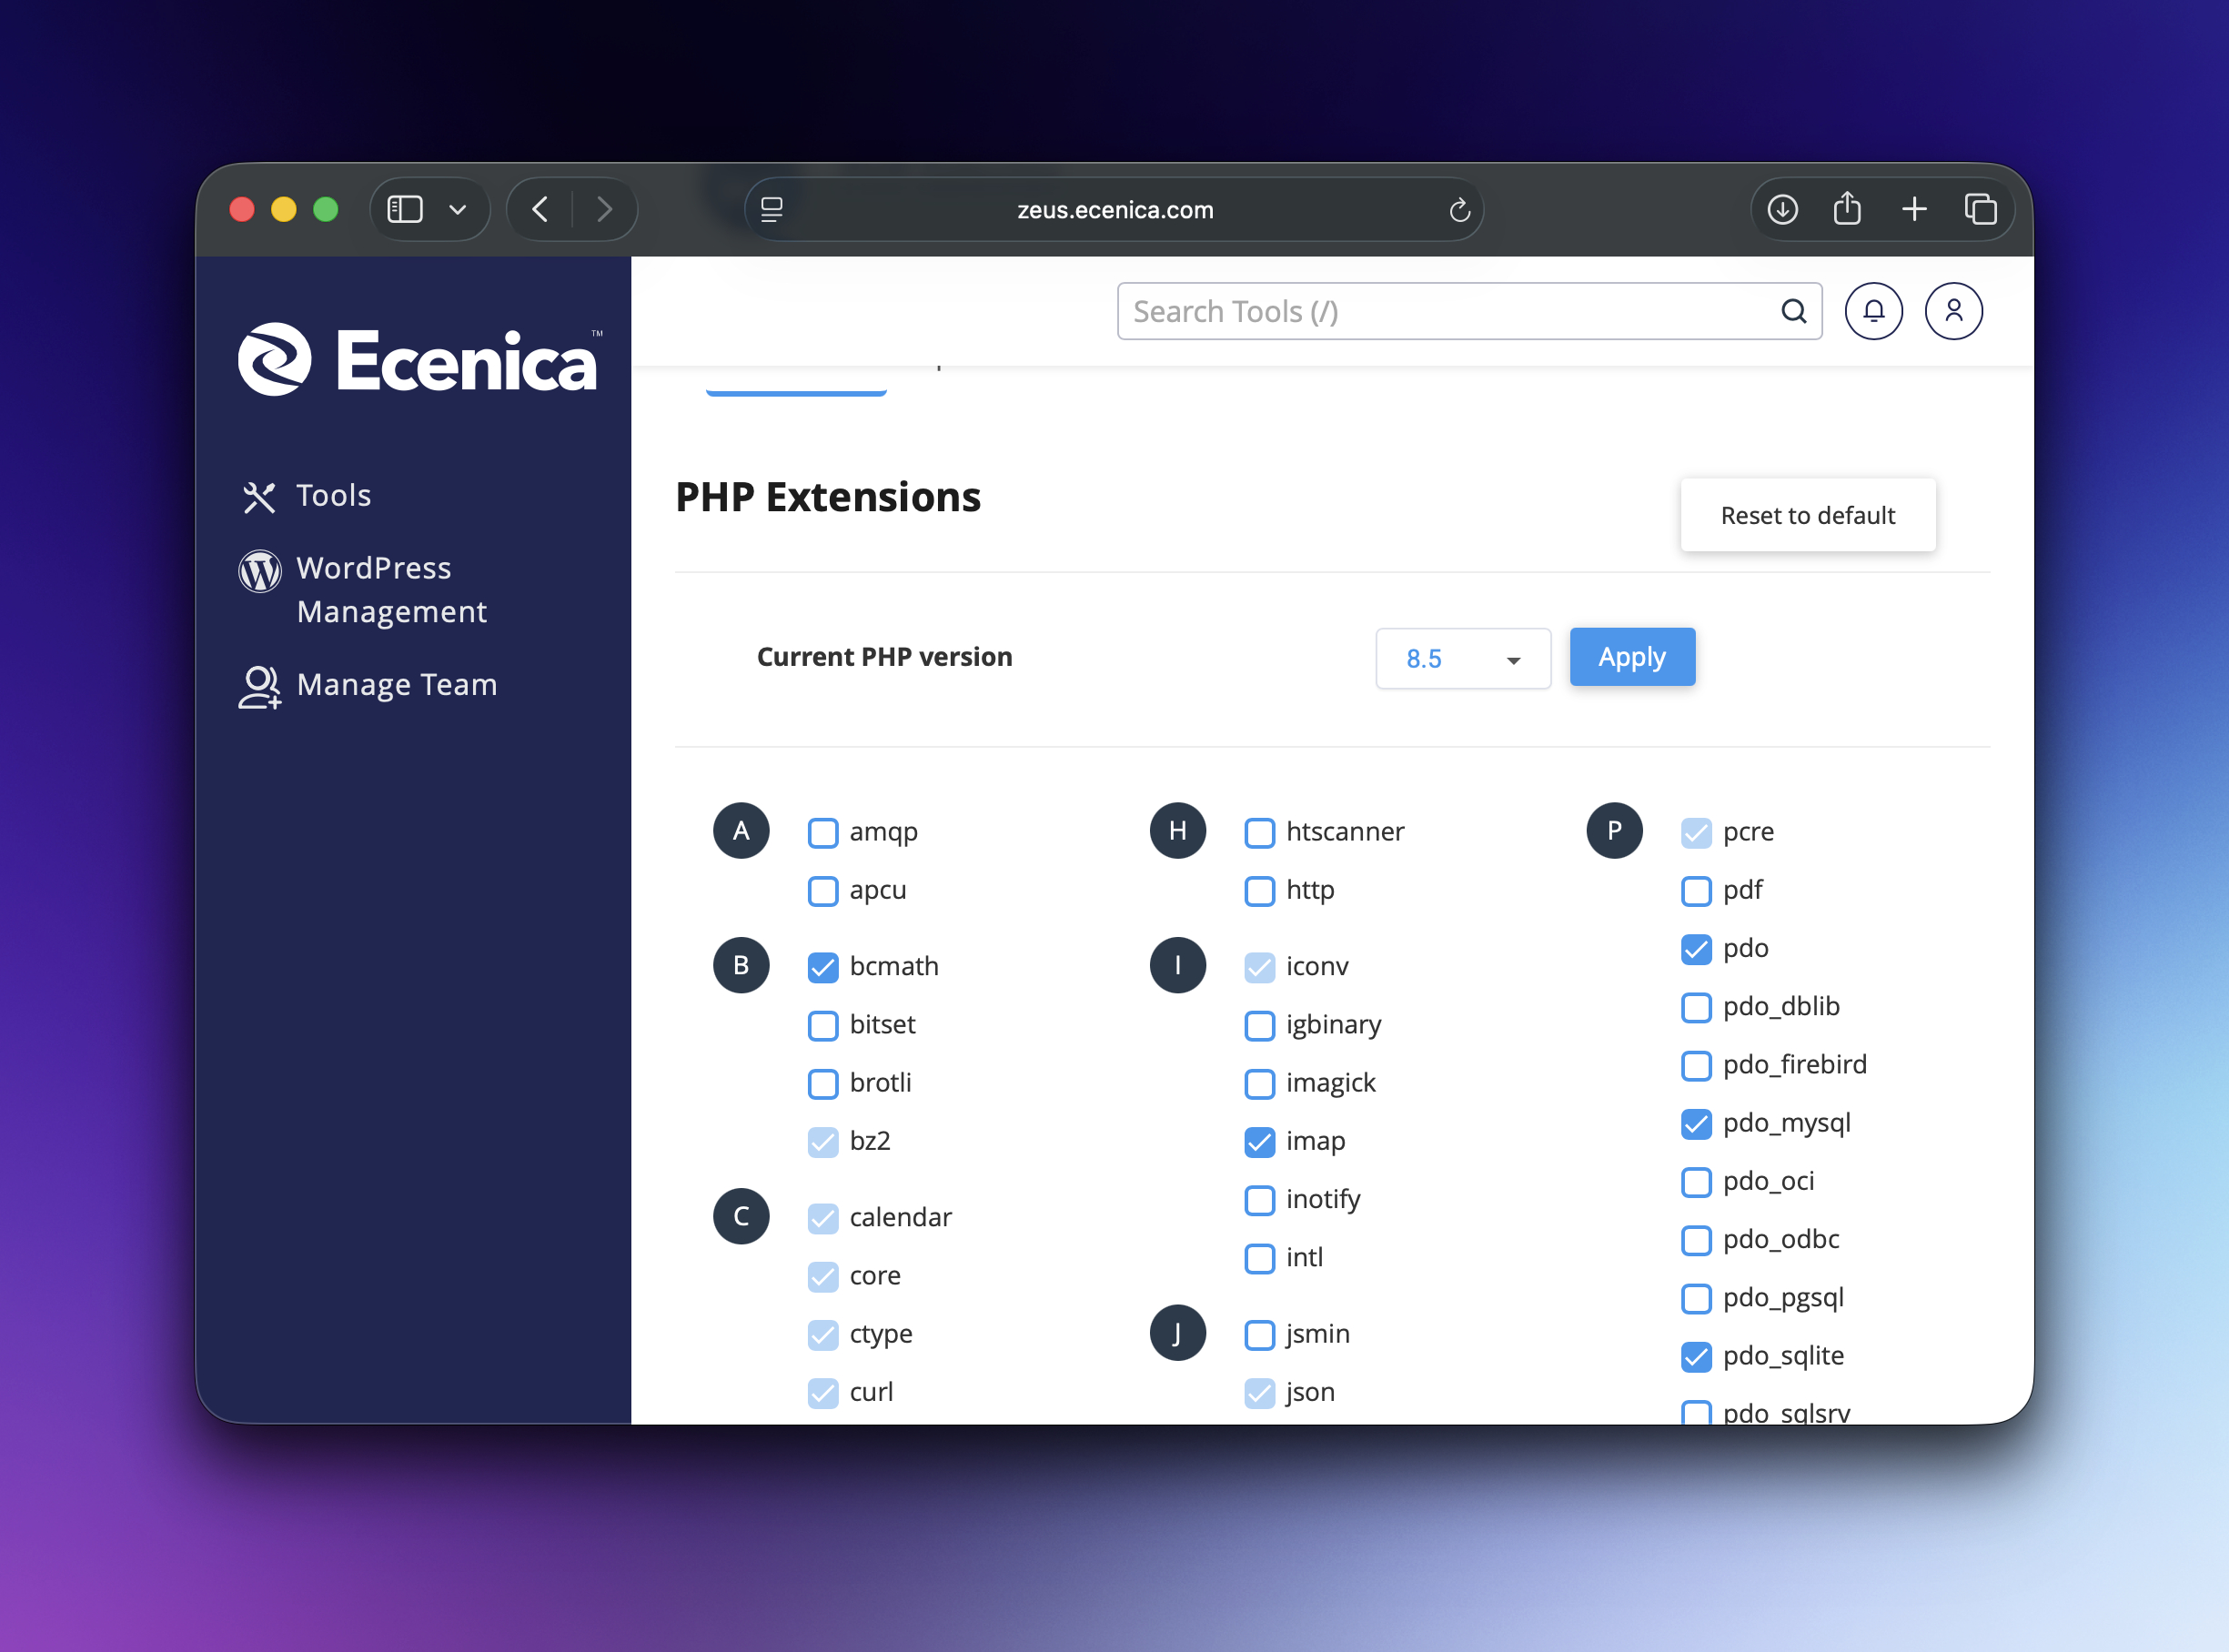Viewport: 2229px width, 1652px height.
Task: Open a new tab with the plus icon
Action: coord(1914,209)
